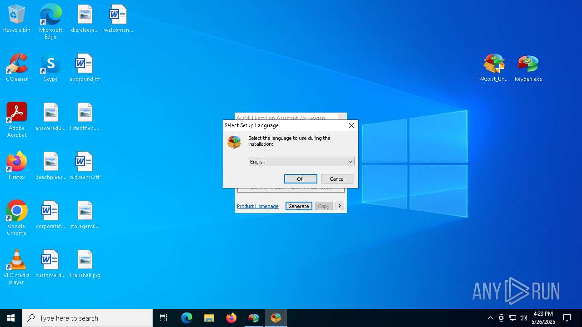The height and width of the screenshot is (327, 582).
Task: Select the Keygen.exe desktop icon
Action: (x=528, y=68)
